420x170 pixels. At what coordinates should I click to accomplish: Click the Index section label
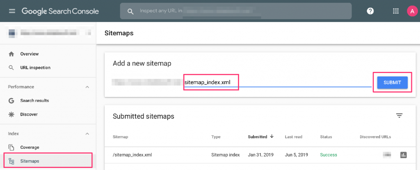click(14, 134)
